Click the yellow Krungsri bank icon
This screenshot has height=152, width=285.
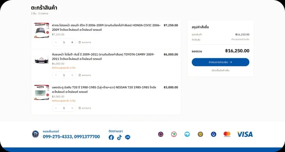pyautogui.click(x=200, y=135)
